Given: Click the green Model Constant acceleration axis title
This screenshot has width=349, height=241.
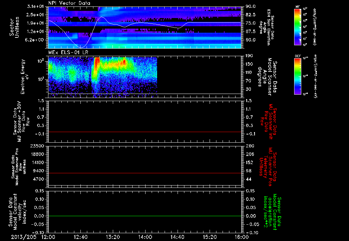Looking at the screenshot, I should coord(272,212).
